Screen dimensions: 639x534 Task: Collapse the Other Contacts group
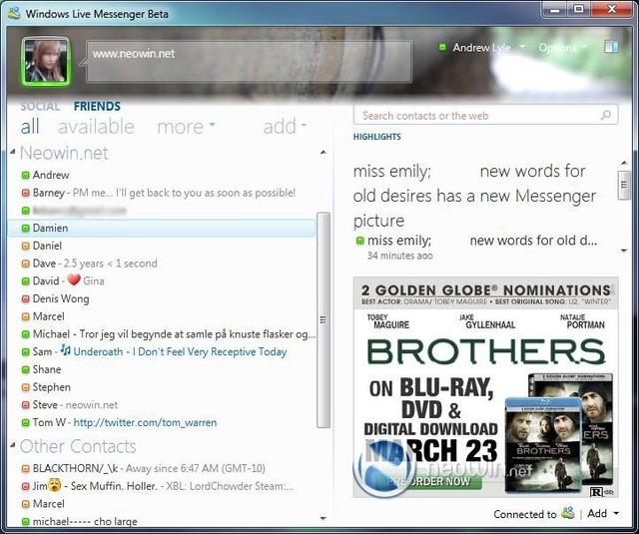tap(13, 445)
